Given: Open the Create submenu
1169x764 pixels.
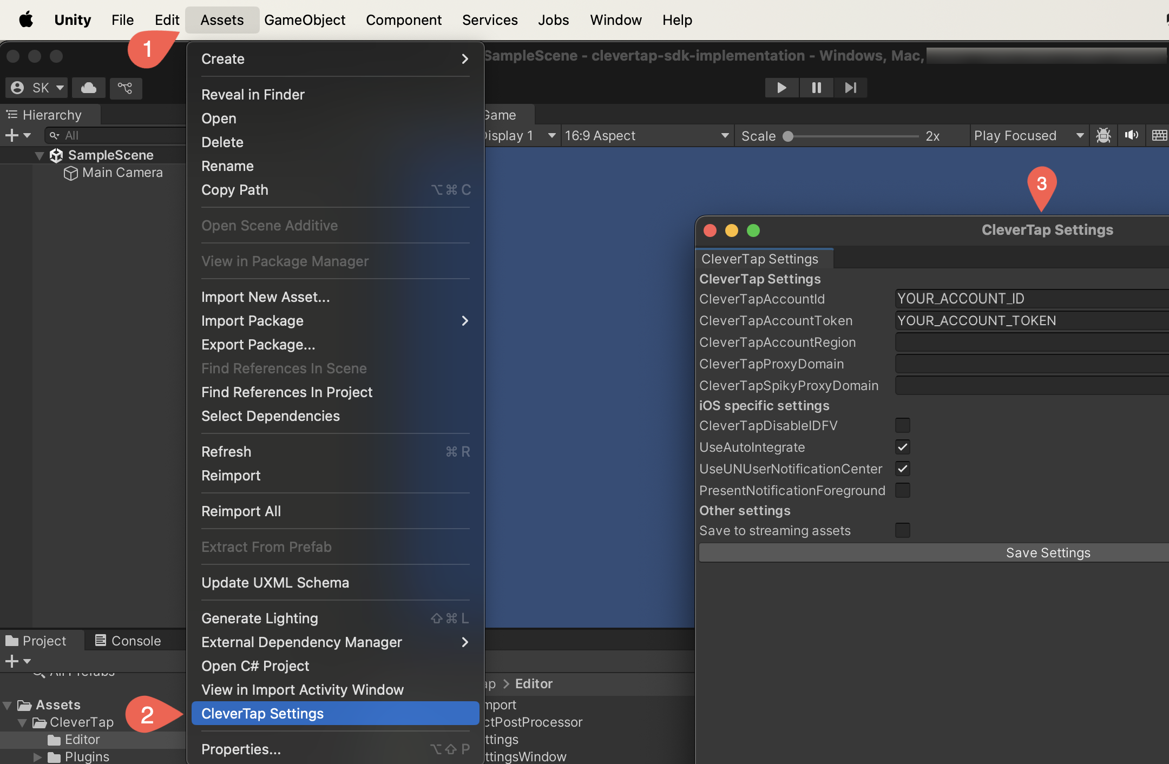Looking at the screenshot, I should pos(335,59).
